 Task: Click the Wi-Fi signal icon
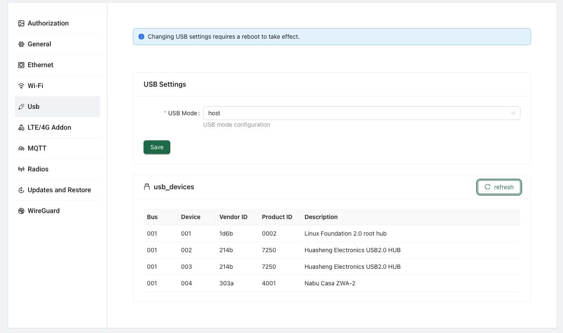click(21, 86)
